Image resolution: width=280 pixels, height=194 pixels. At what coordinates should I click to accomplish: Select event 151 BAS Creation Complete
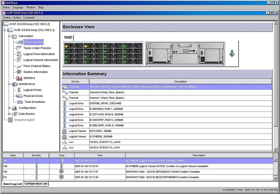138,177
